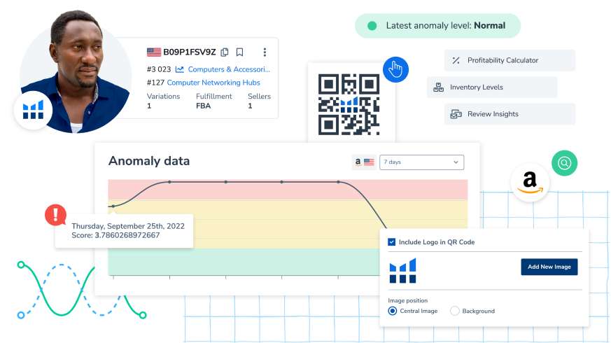
Task: Click the blue hand pointer icon
Action: pyautogui.click(x=395, y=69)
